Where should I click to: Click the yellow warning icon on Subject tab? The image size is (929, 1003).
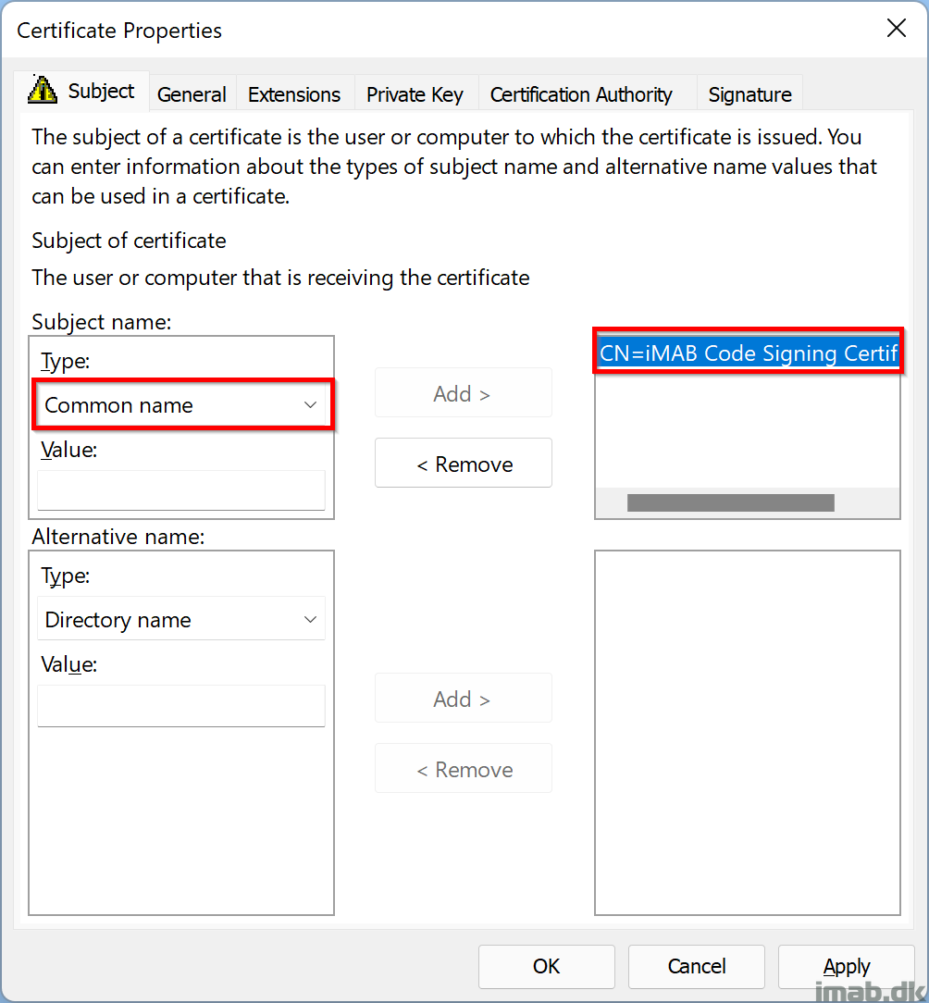(x=43, y=90)
